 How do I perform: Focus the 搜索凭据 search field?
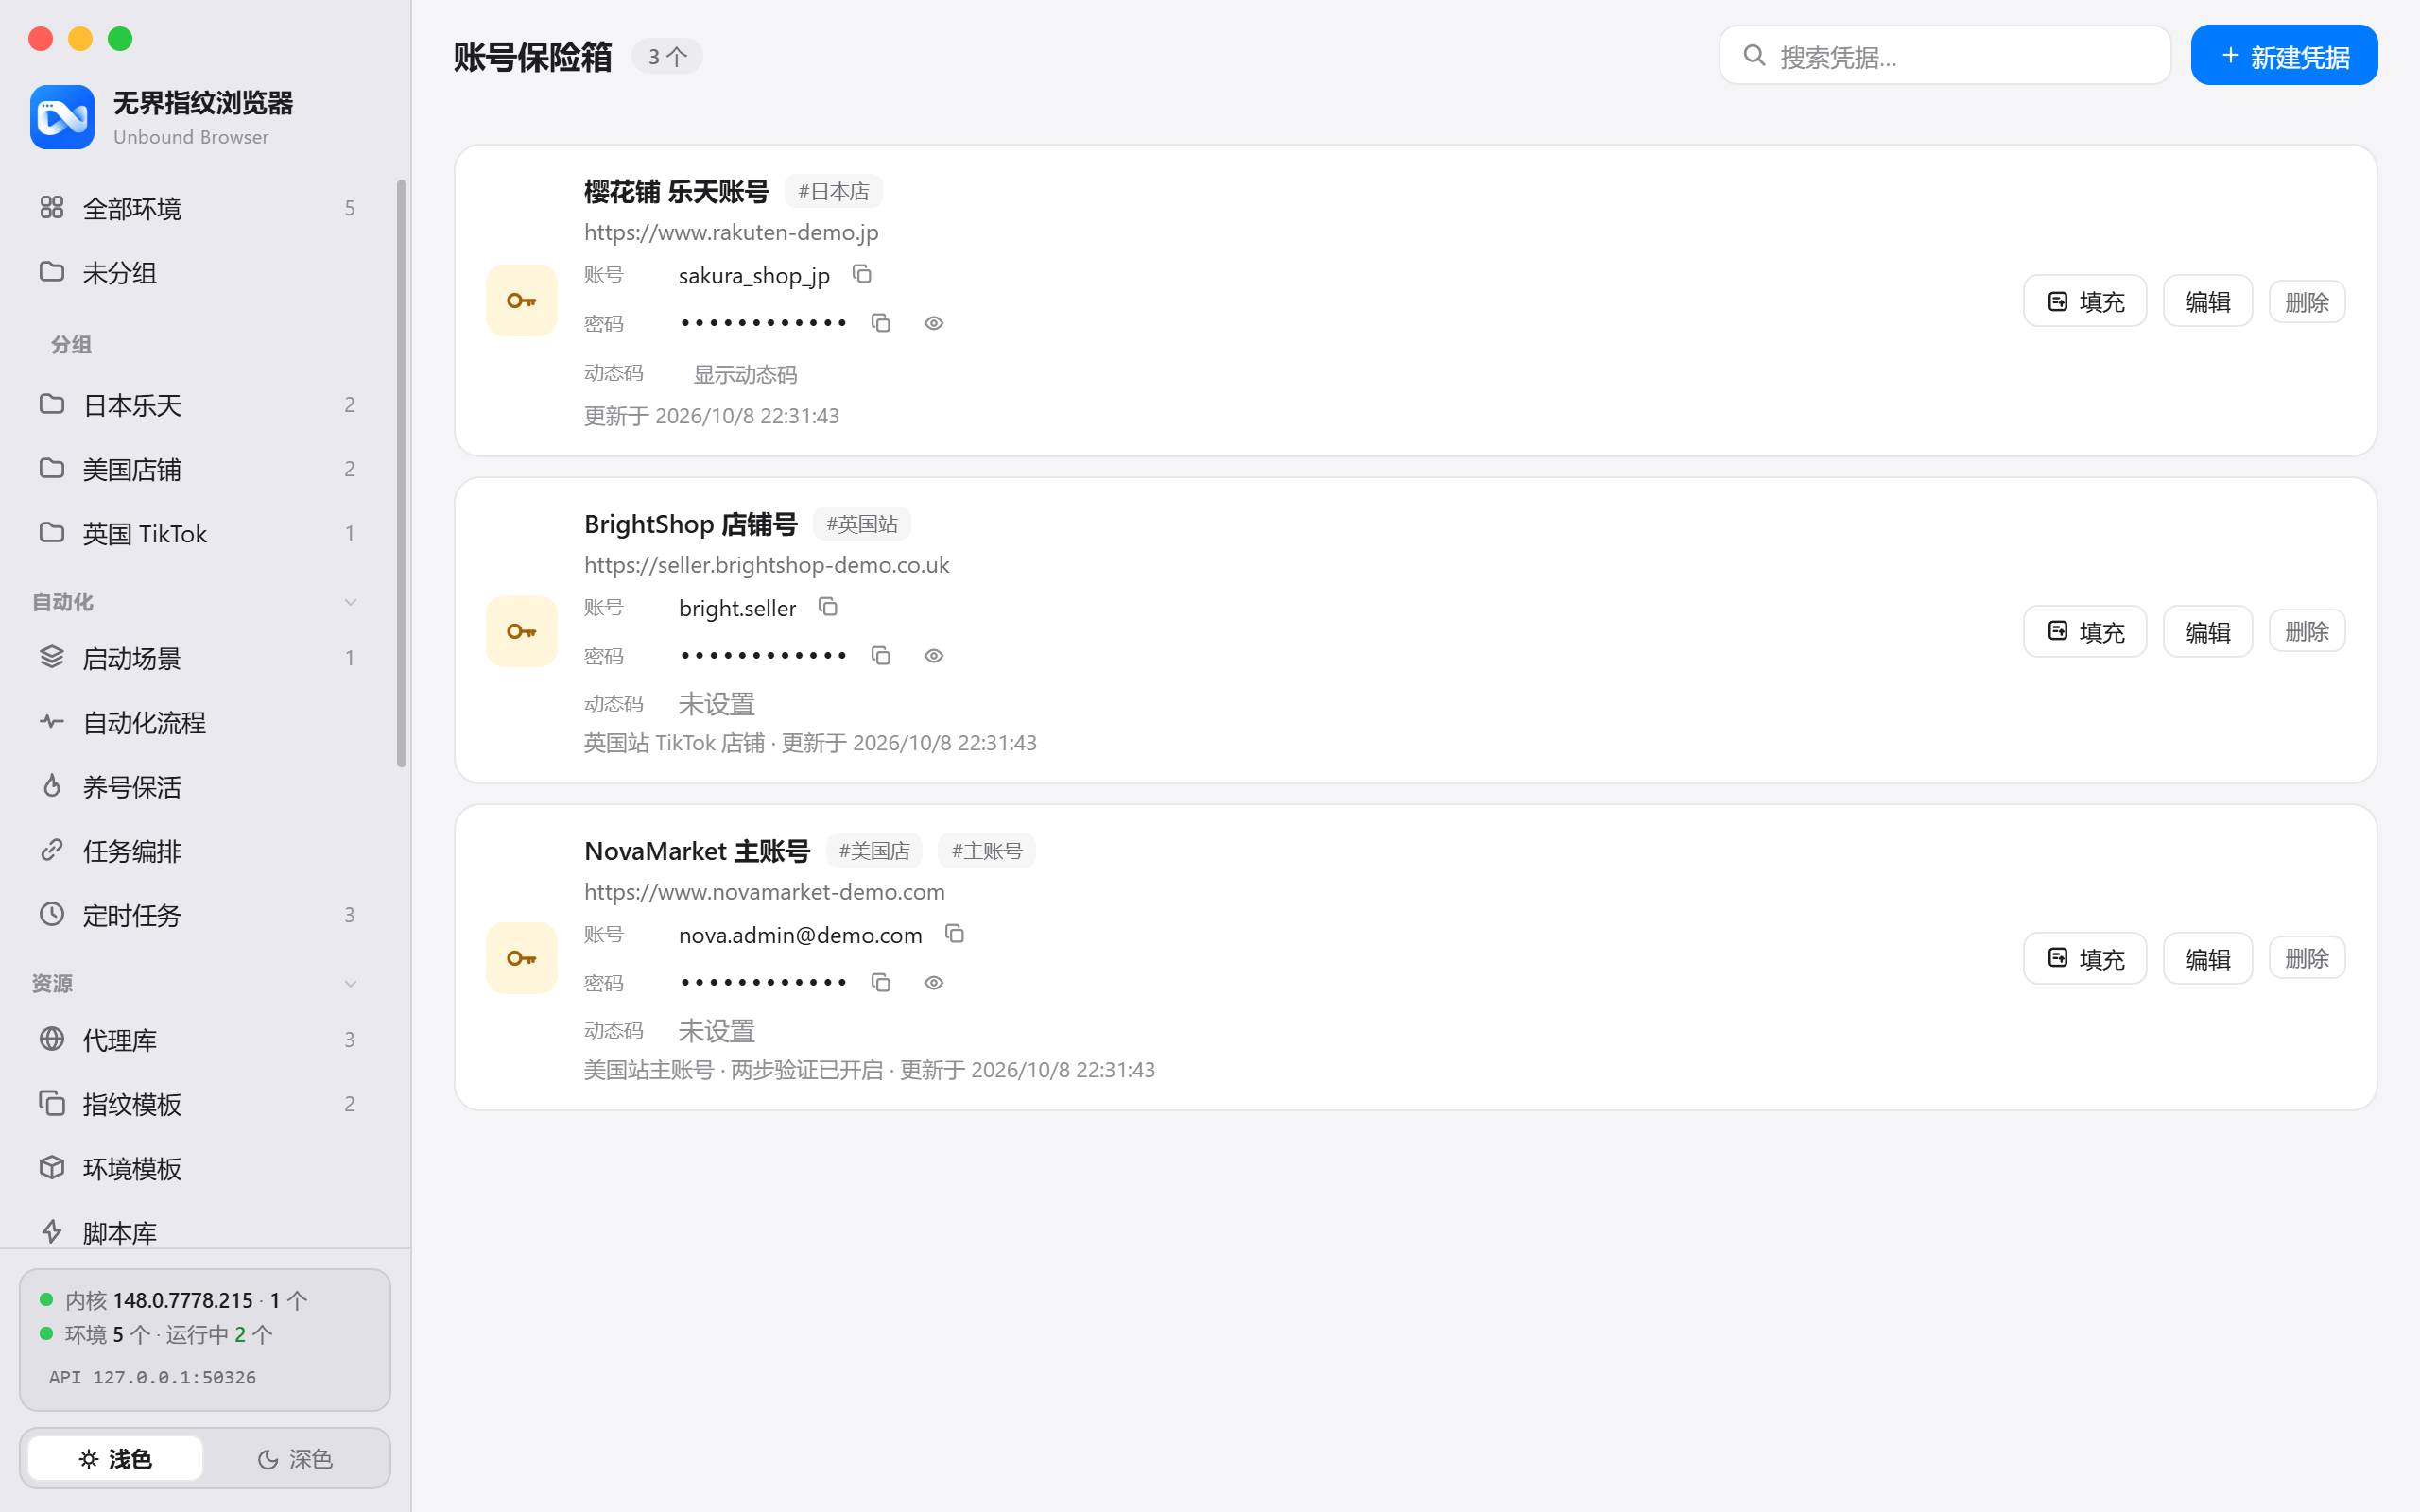click(1944, 56)
